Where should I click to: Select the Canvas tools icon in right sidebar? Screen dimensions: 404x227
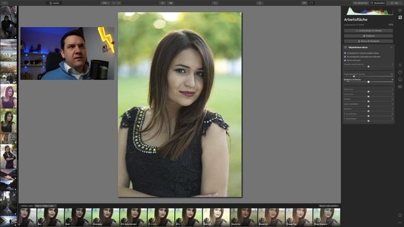400,17
